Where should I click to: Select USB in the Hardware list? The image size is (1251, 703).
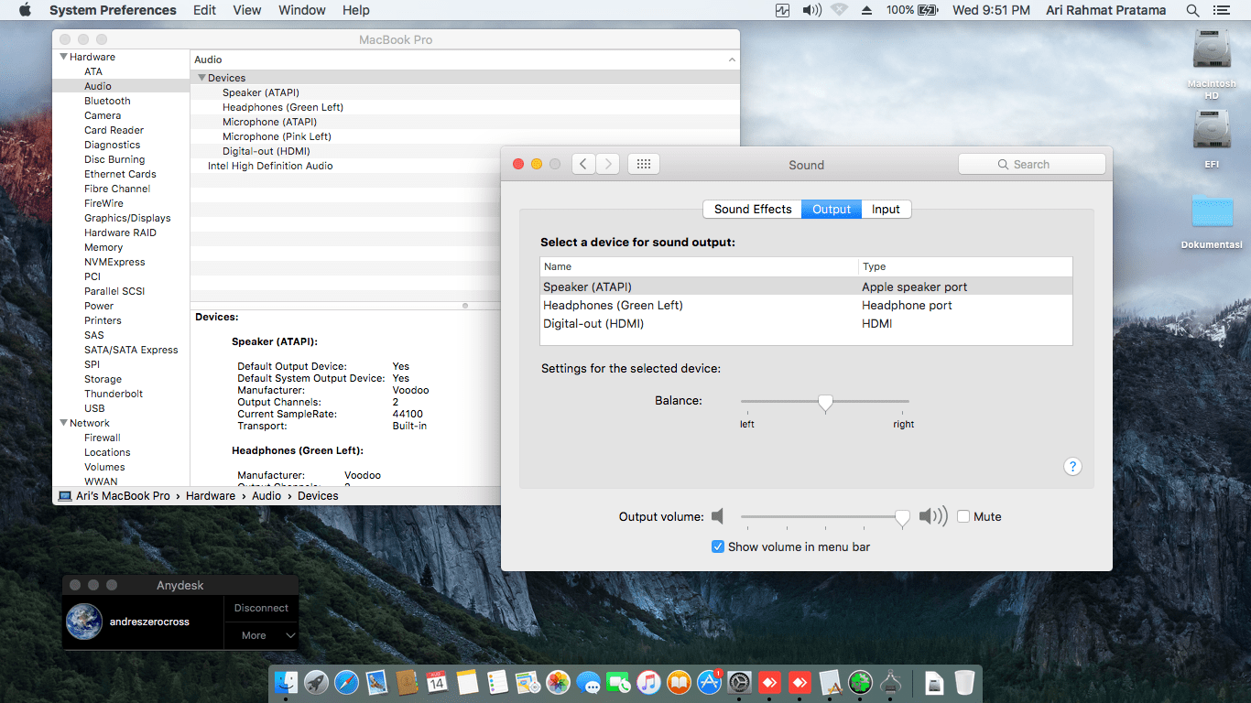coord(94,408)
